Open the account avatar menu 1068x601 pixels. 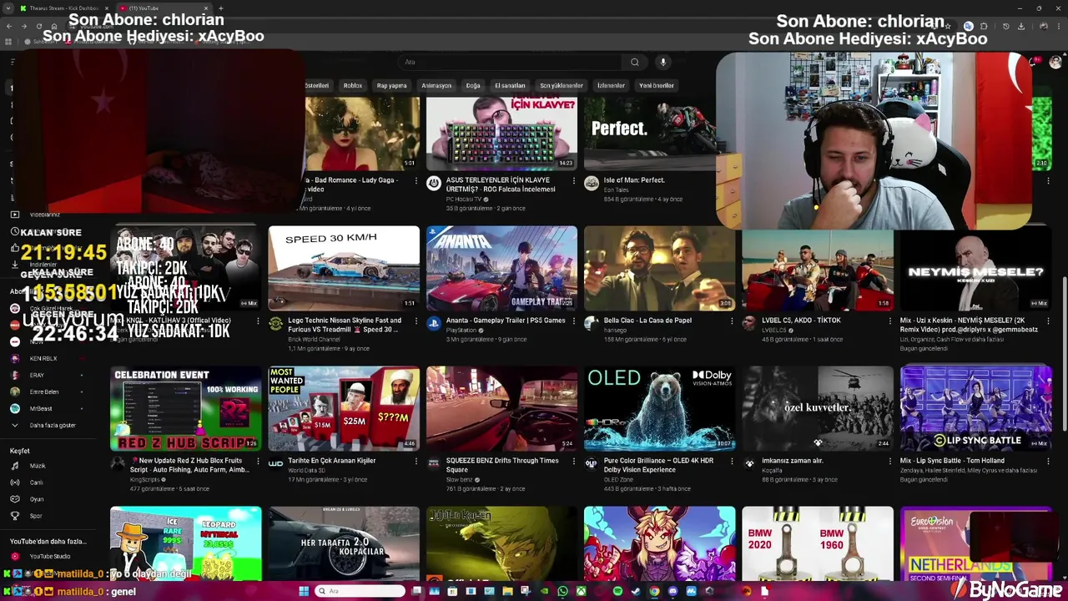[1055, 62]
